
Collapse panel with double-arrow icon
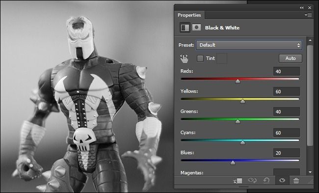click(x=301, y=7)
